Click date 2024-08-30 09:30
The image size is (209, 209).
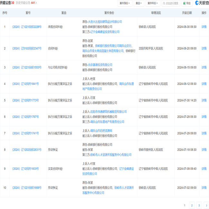tap(187, 27)
